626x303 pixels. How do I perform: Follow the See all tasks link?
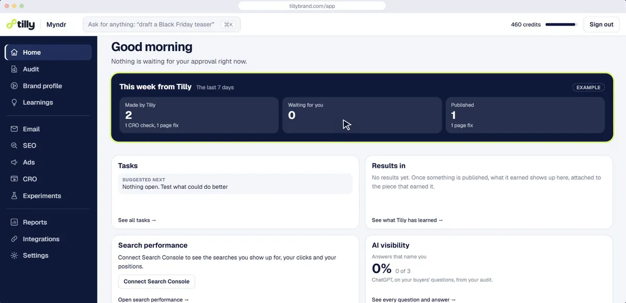pos(137,220)
